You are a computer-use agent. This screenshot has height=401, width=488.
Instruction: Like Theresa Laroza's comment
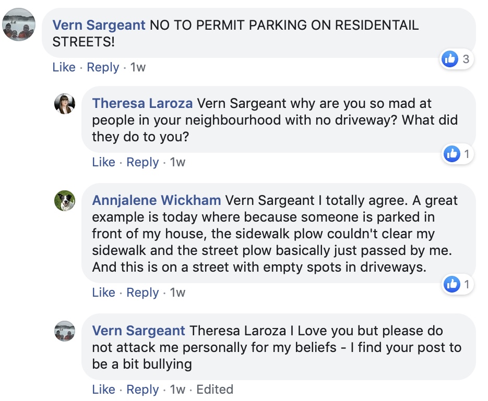point(103,162)
